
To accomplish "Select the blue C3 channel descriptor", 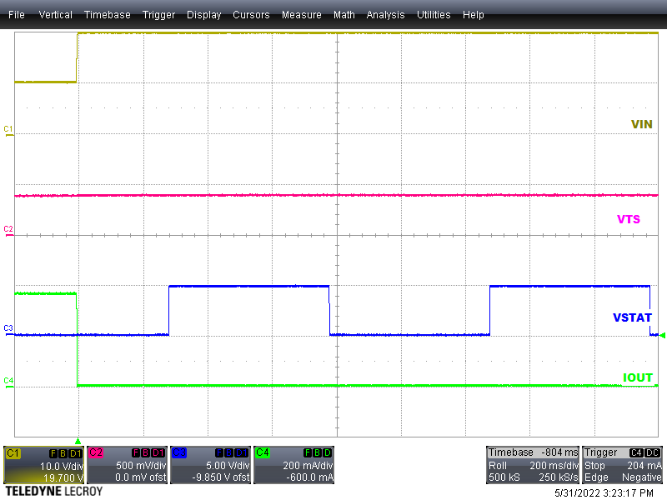I will 210,465.
